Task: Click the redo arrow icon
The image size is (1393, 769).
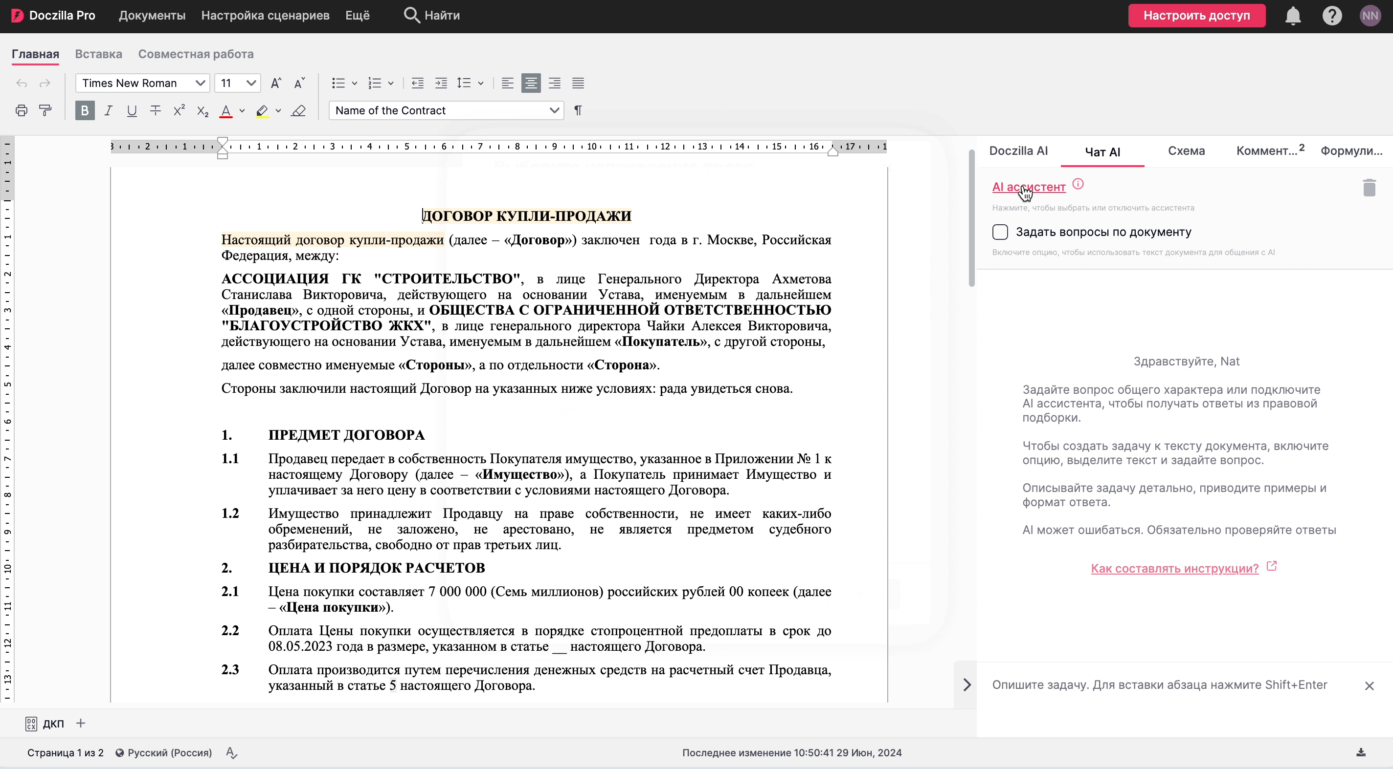Action: (x=45, y=83)
